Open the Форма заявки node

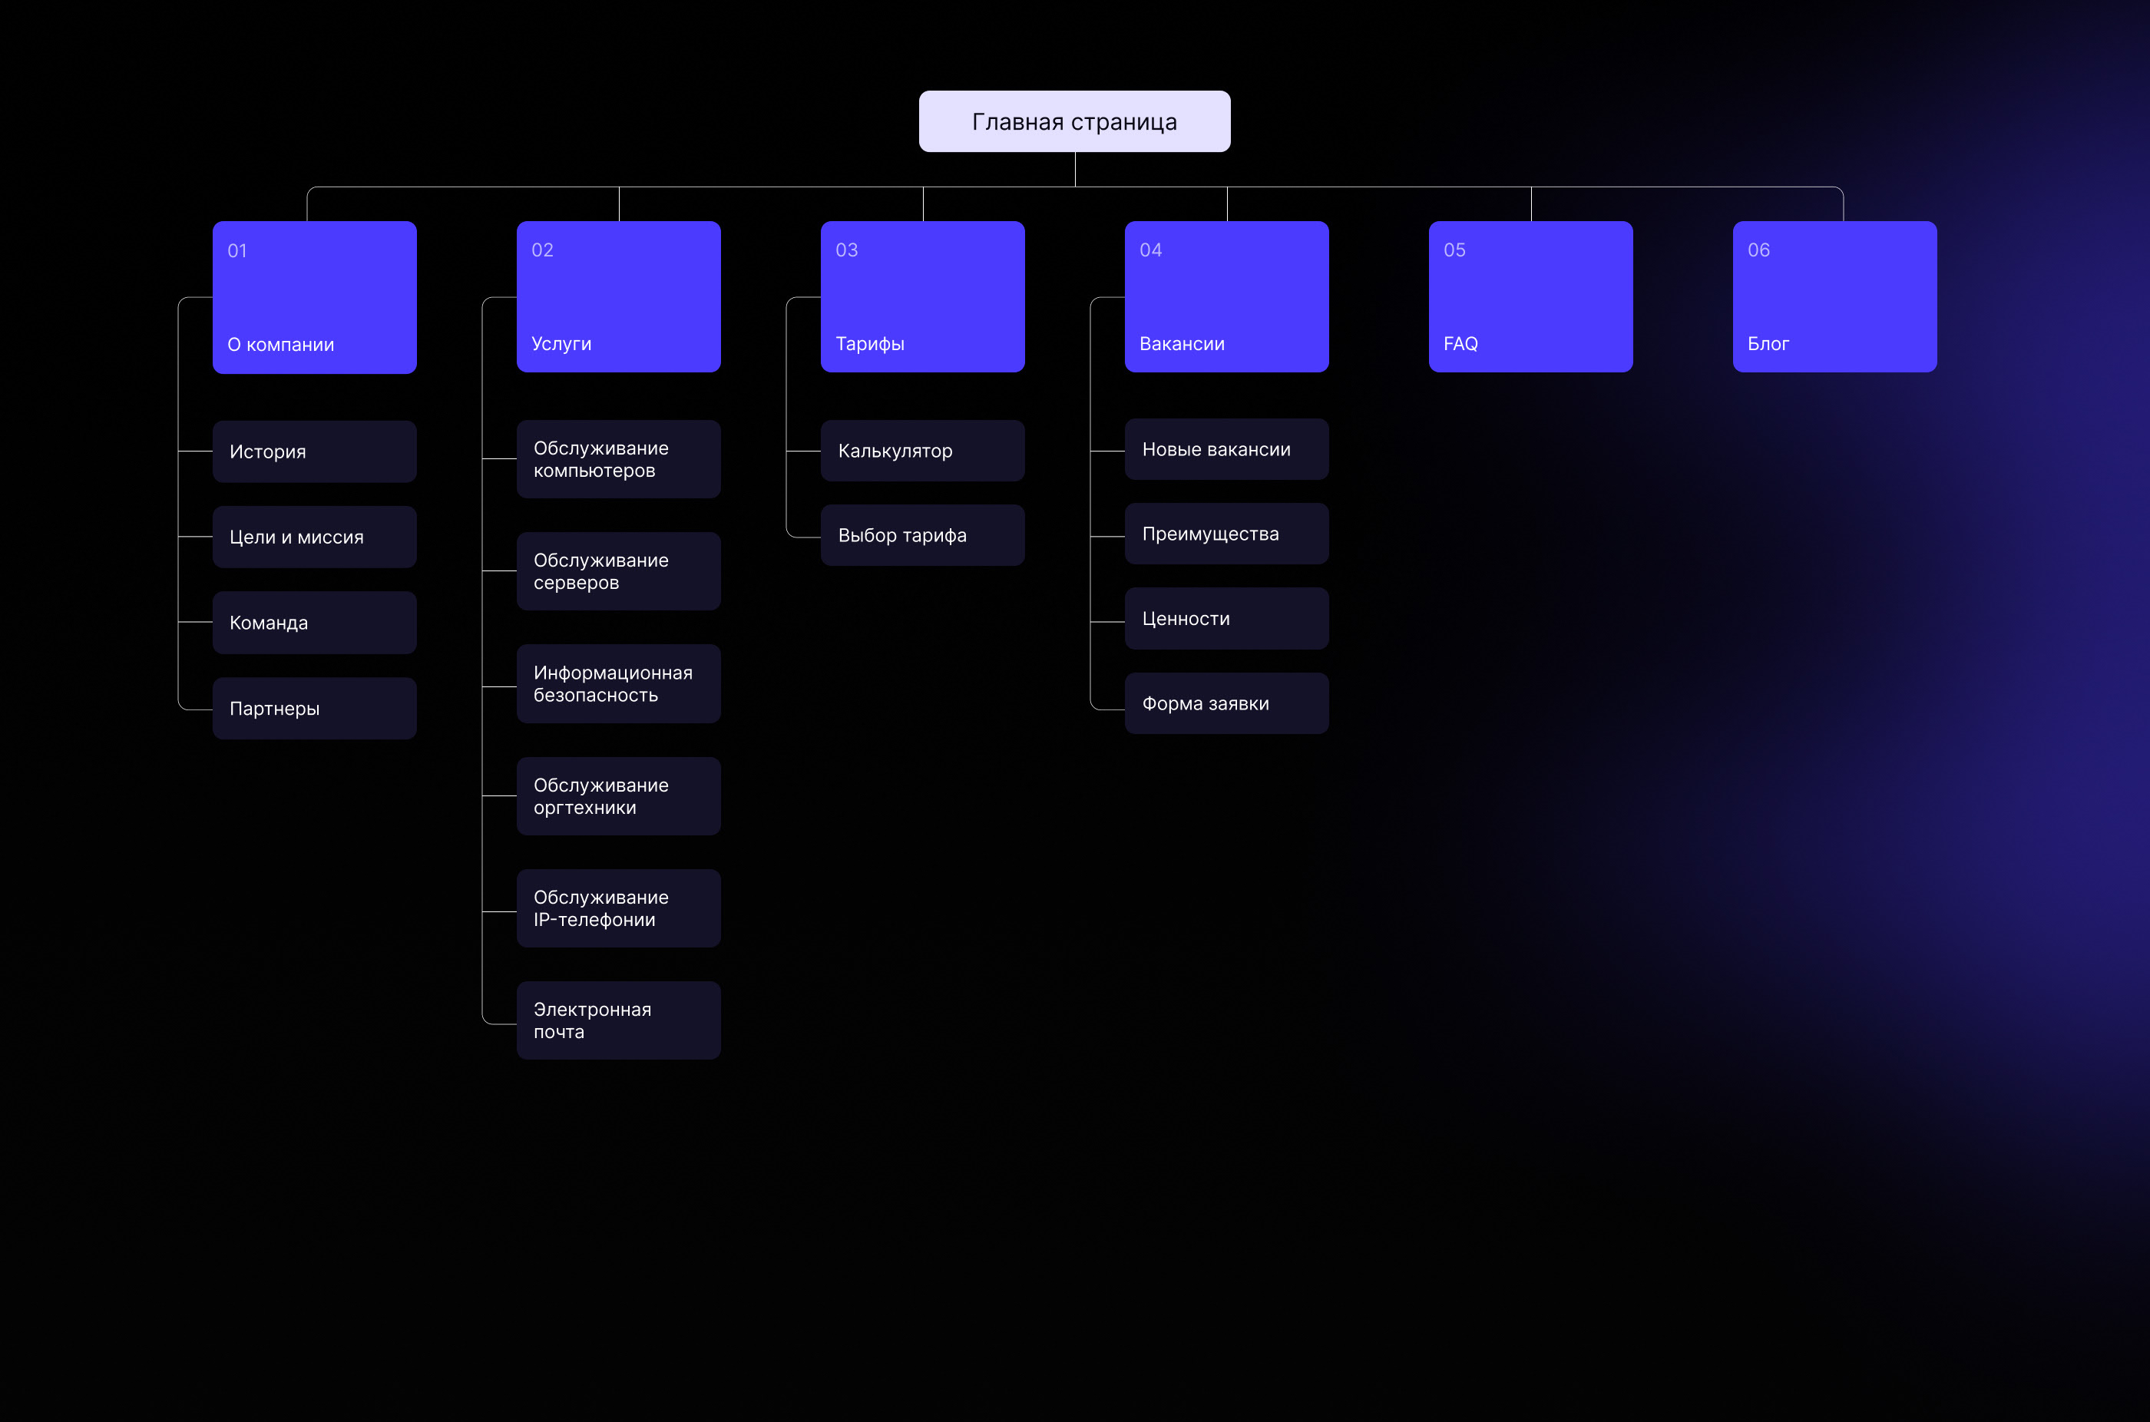pos(1226,704)
